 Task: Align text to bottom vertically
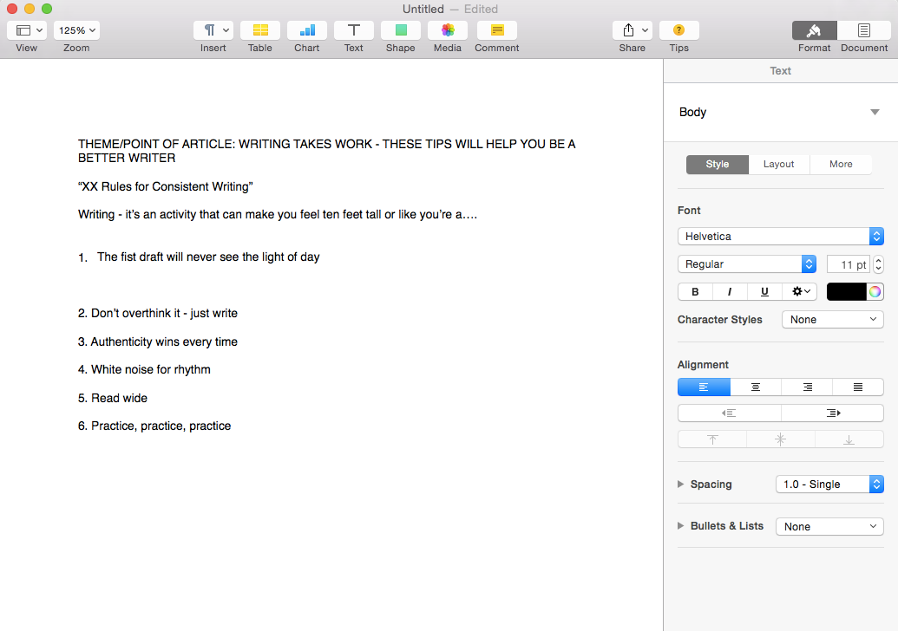tap(849, 439)
